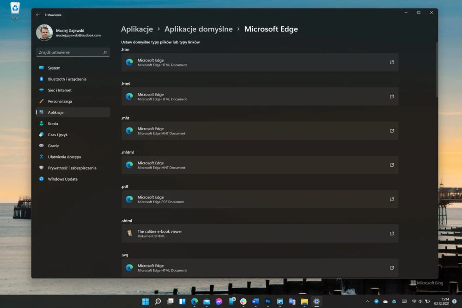Change the default app for .svg

(x=260, y=268)
